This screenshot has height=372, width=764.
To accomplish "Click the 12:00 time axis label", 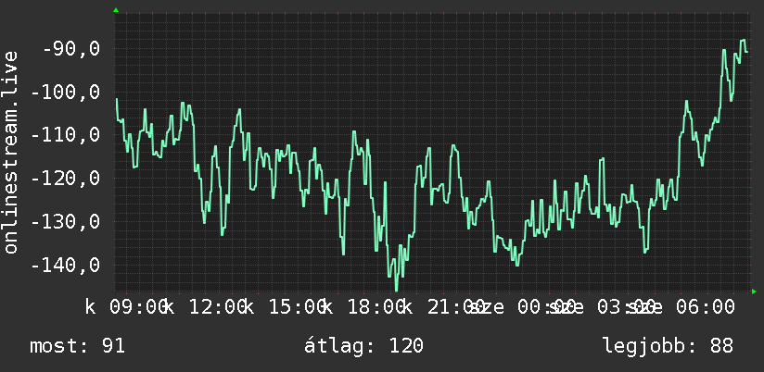I will (x=218, y=307).
